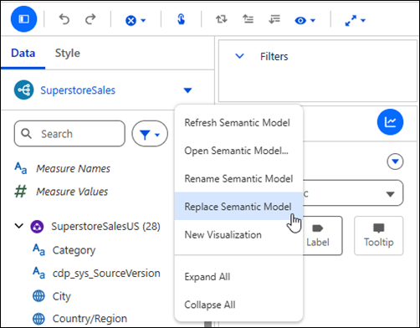Viewport: 420px width, 328px height.
Task: Click the SuperstoreSalesUS purple icon
Action: tap(37, 227)
